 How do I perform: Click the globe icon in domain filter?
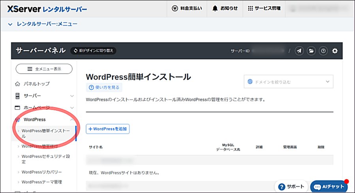tap(250, 82)
